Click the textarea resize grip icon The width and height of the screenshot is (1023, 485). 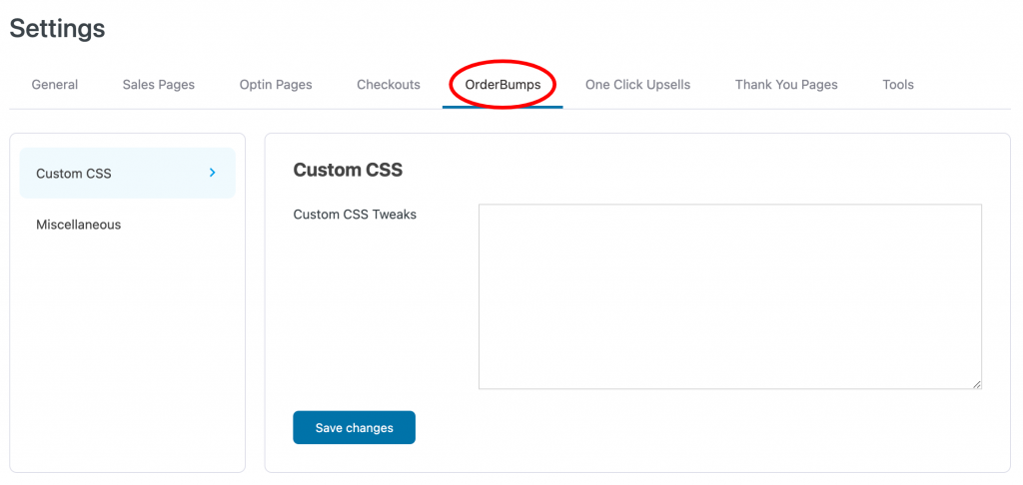click(x=977, y=384)
